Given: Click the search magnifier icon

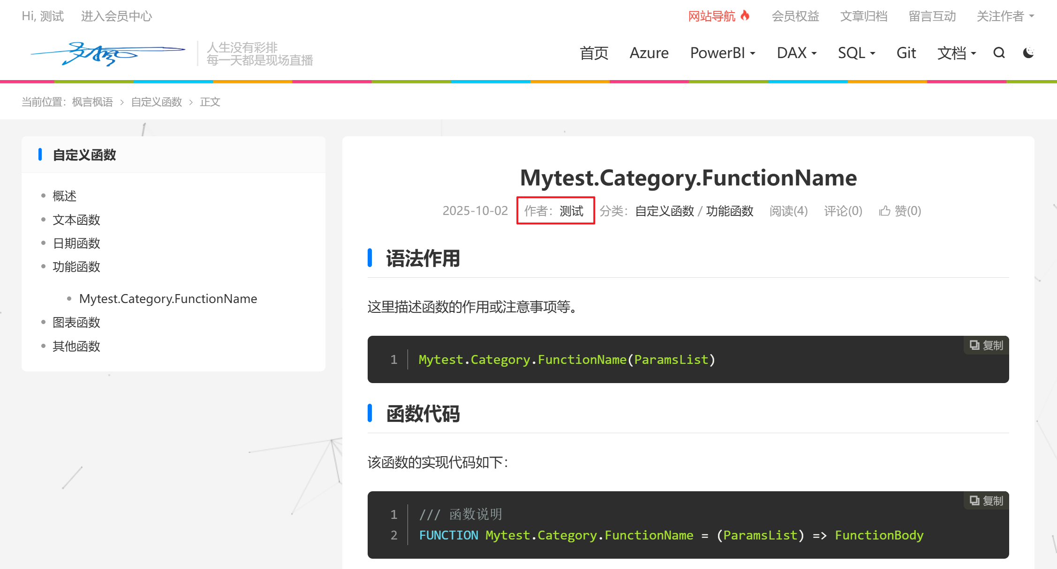Looking at the screenshot, I should pyautogui.click(x=999, y=53).
